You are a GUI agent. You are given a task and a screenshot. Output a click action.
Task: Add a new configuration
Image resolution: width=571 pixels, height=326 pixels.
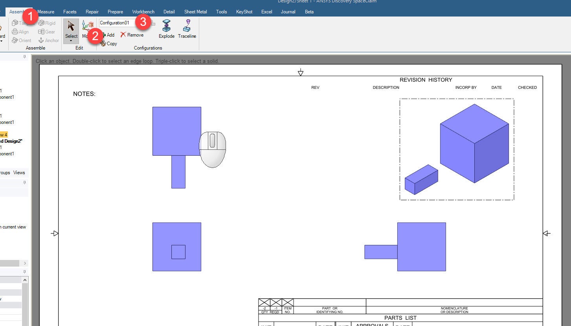(x=108, y=35)
